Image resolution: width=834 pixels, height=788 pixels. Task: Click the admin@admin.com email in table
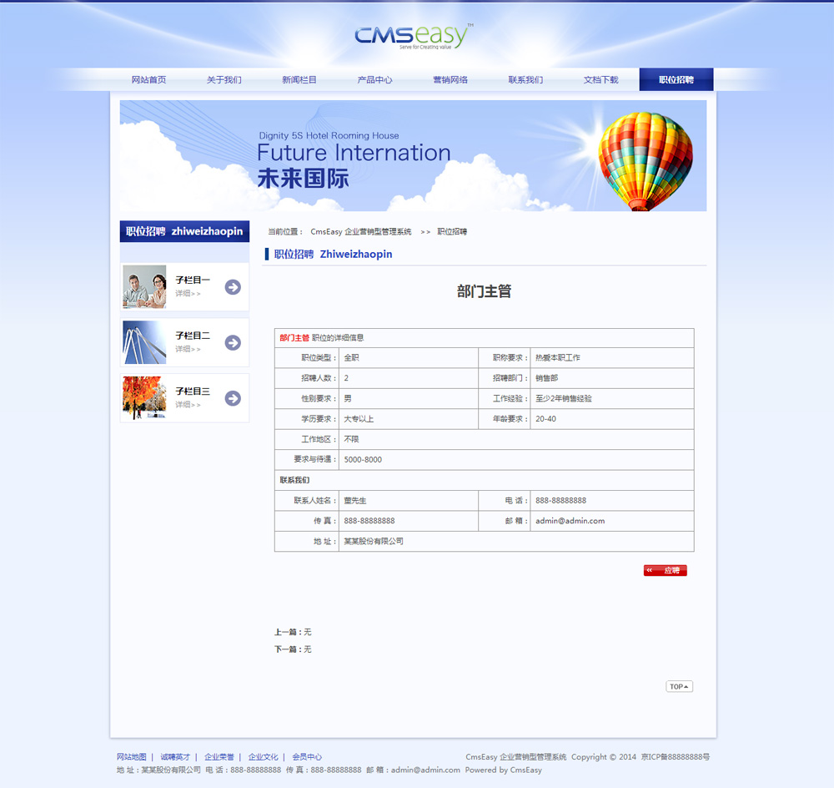tap(570, 521)
